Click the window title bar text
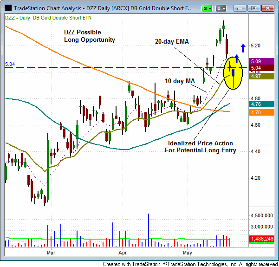 (102, 8)
